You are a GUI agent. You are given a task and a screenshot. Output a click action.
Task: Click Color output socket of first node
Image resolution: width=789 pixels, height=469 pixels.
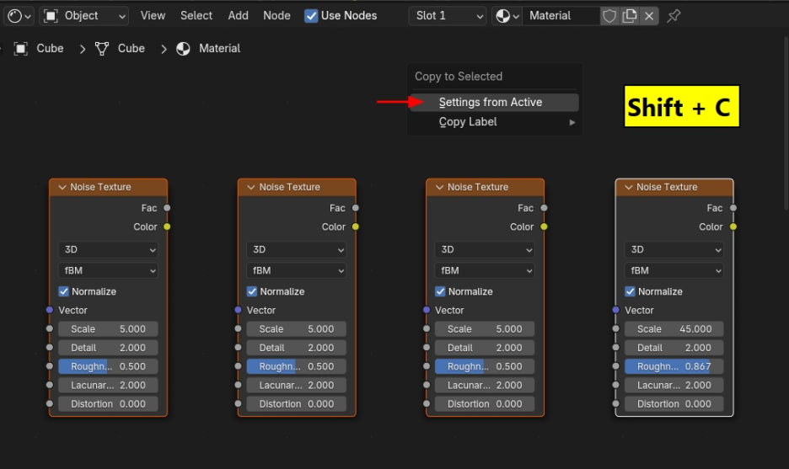point(167,227)
